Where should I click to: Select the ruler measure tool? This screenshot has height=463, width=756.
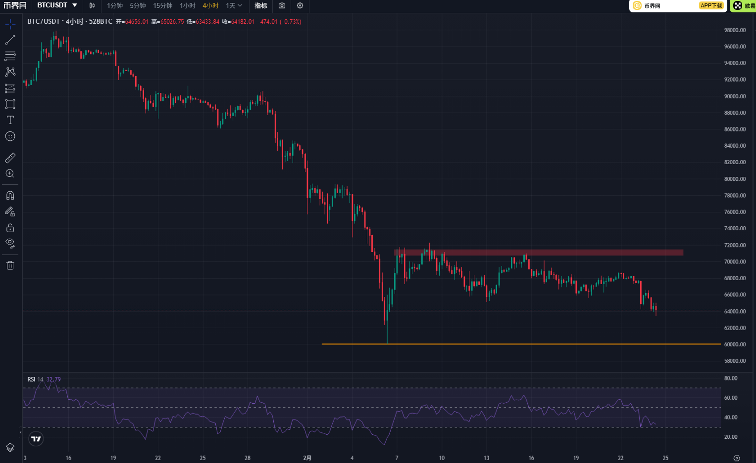click(10, 158)
